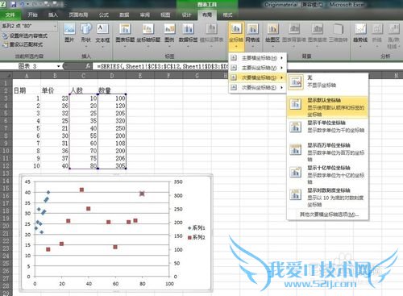This screenshot has height=296, width=403.
Task: Open 其他次要横坐标轴选项(M)... more options
Action: 329,215
